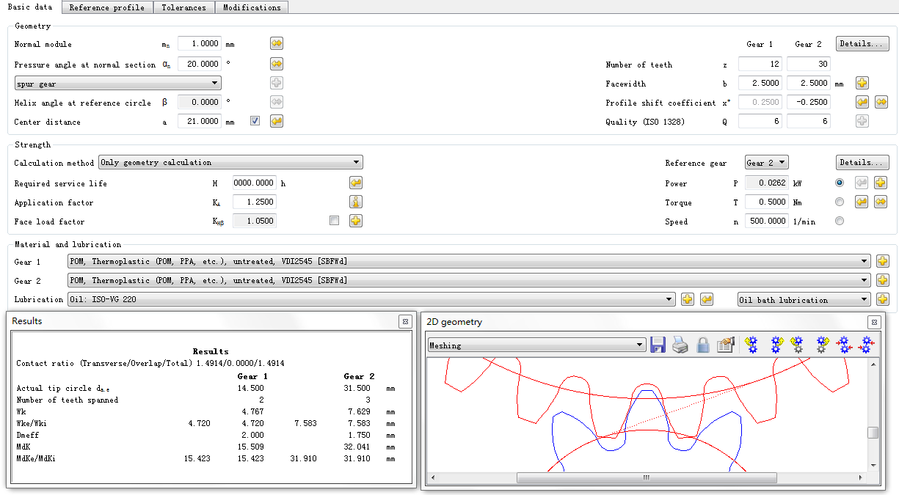Click the sizing arrow beside the ISO-VG 220 oil
Screen dimensions: 899x495
point(707,299)
